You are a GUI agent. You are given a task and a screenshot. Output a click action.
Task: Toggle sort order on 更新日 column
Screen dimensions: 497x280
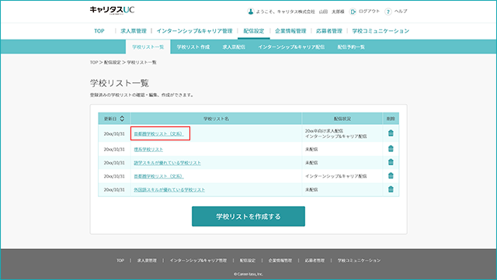click(122, 119)
